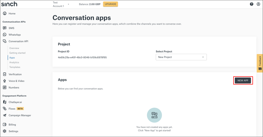Click 'You have not created any apps yet' text

click(x=154, y=127)
